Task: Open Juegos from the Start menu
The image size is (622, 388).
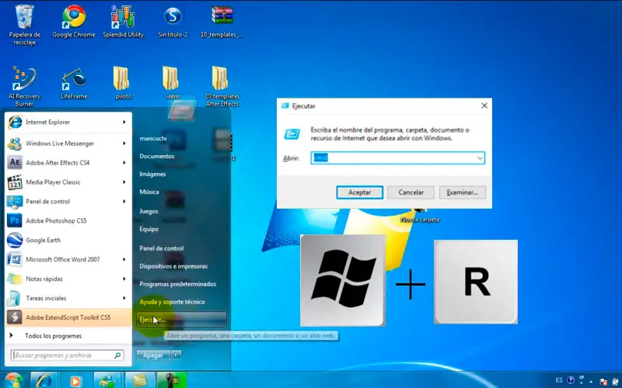Action: pyautogui.click(x=149, y=211)
